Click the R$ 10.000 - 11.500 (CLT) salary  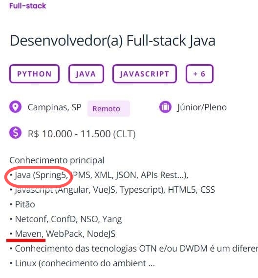[82, 134]
